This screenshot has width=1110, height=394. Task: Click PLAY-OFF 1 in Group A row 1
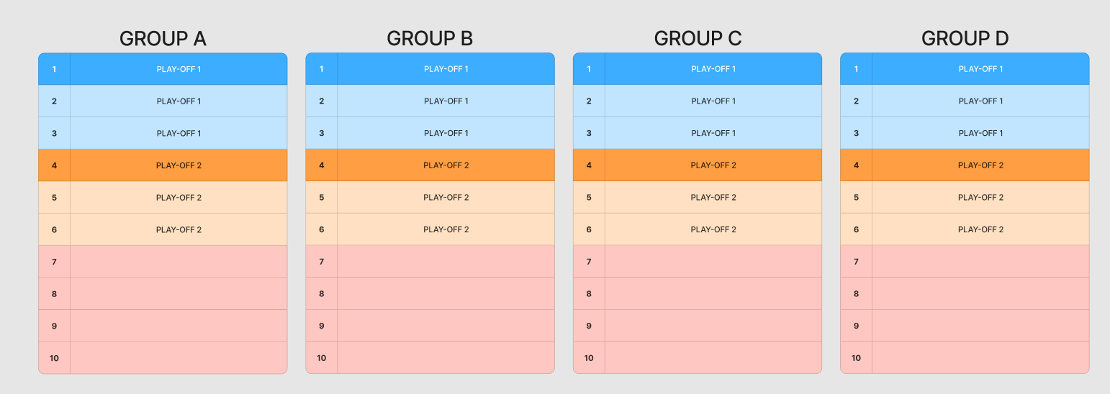(x=179, y=69)
